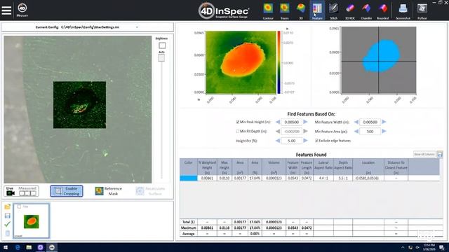Toggle the Exclude edge features checkbox
Image resolution: width=449 pixels, height=252 pixels.
(316, 141)
